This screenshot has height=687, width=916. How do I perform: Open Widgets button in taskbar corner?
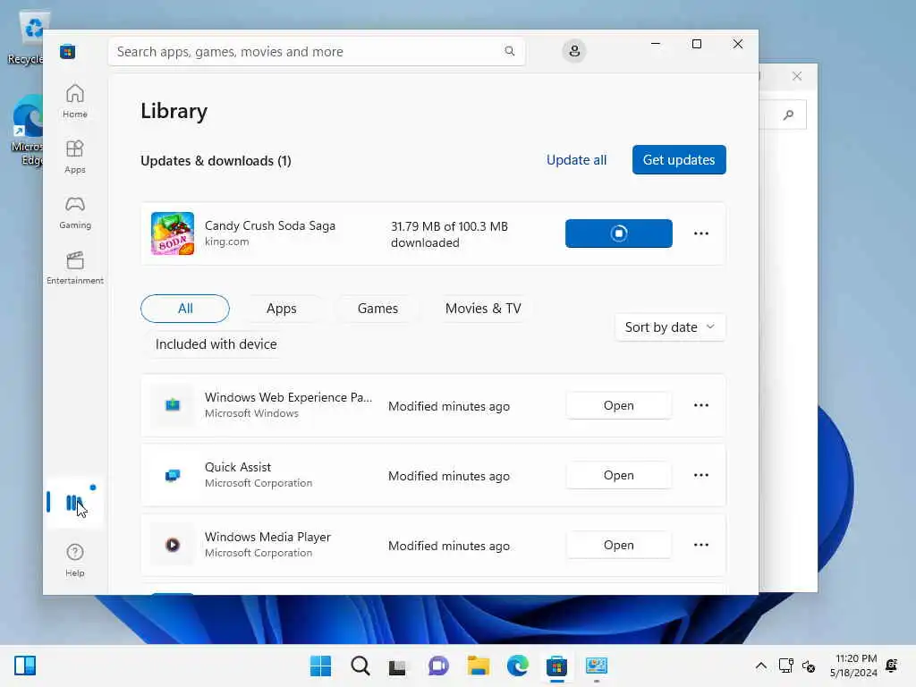click(x=24, y=666)
